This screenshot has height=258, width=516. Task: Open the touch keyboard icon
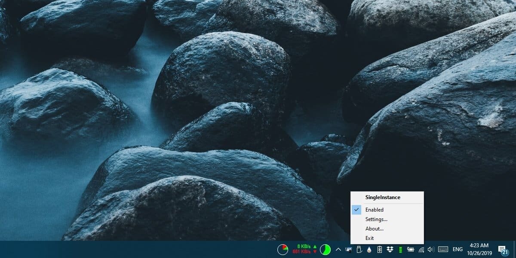coord(443,249)
